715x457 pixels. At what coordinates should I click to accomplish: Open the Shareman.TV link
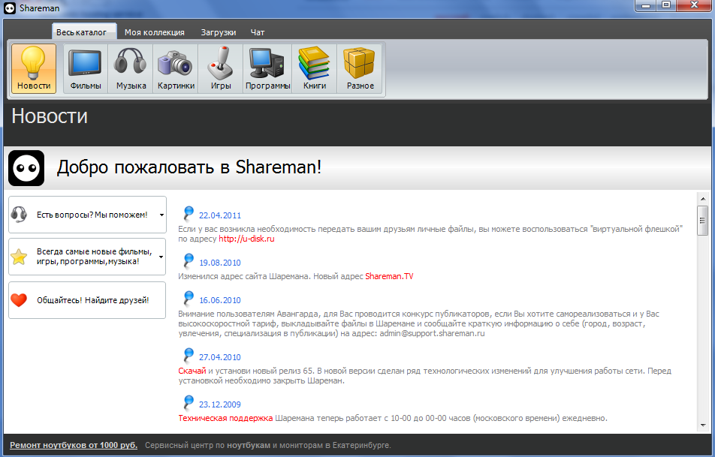pyautogui.click(x=389, y=276)
